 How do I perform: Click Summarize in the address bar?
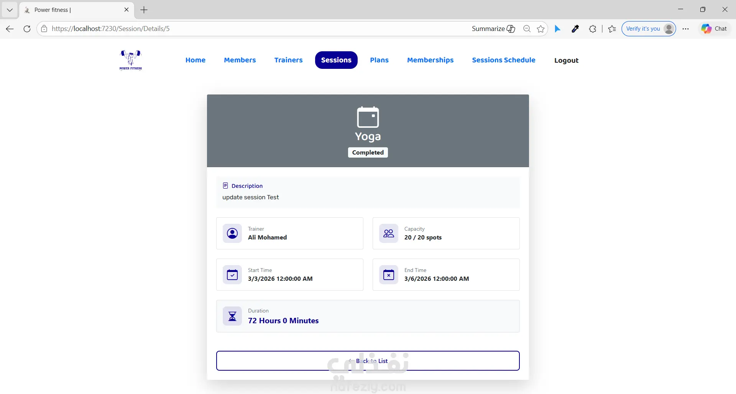coord(493,29)
